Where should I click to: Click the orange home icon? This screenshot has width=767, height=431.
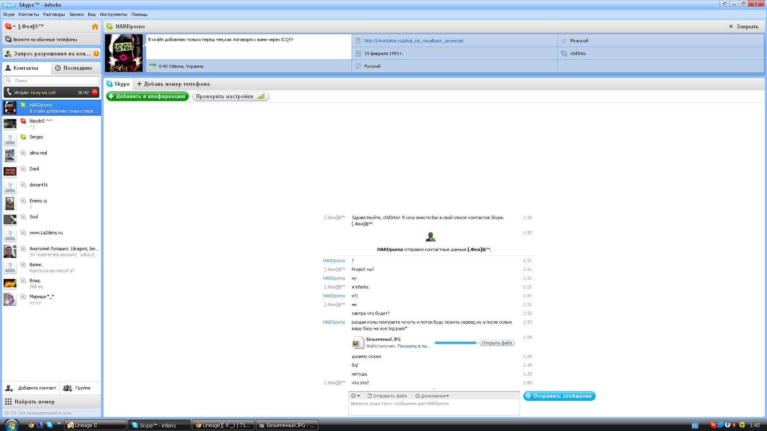95,27
